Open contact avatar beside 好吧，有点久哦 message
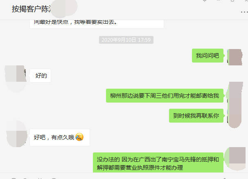 [17, 134]
